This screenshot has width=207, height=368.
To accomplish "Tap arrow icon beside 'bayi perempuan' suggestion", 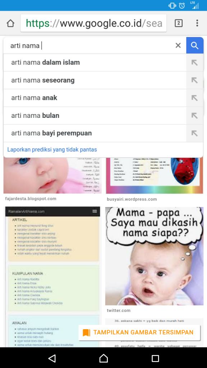I will point(194,133).
